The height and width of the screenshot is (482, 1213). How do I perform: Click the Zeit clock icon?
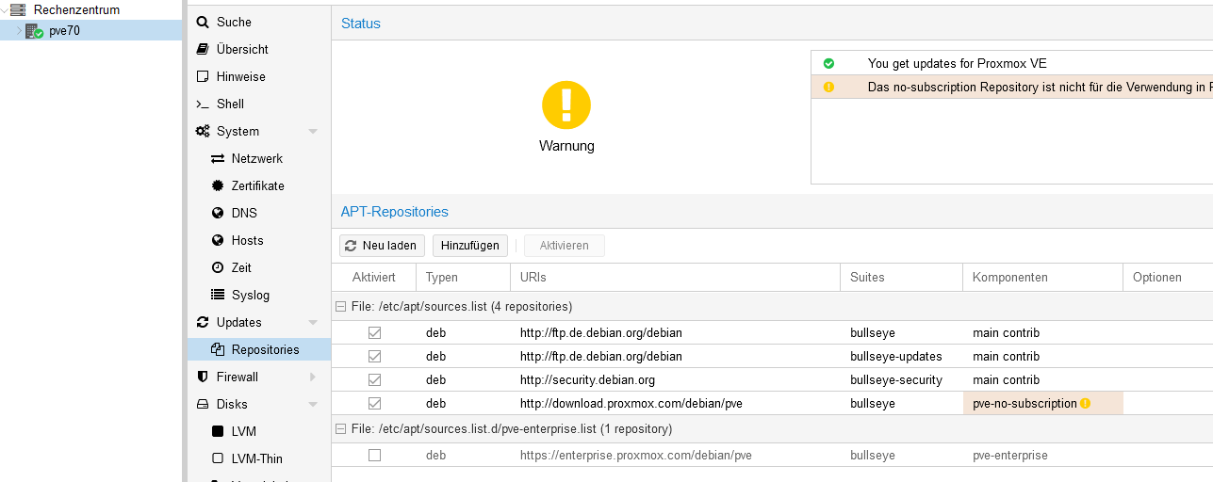pyautogui.click(x=218, y=267)
